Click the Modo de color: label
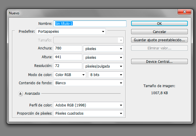The height and width of the screenshot is (136, 196). click(40, 75)
